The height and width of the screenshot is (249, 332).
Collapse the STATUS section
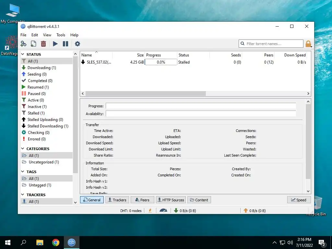(23, 54)
